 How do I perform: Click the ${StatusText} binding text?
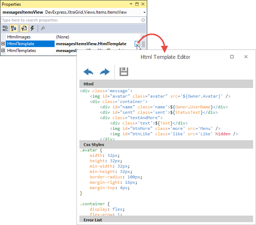pyautogui.click(x=186, y=112)
